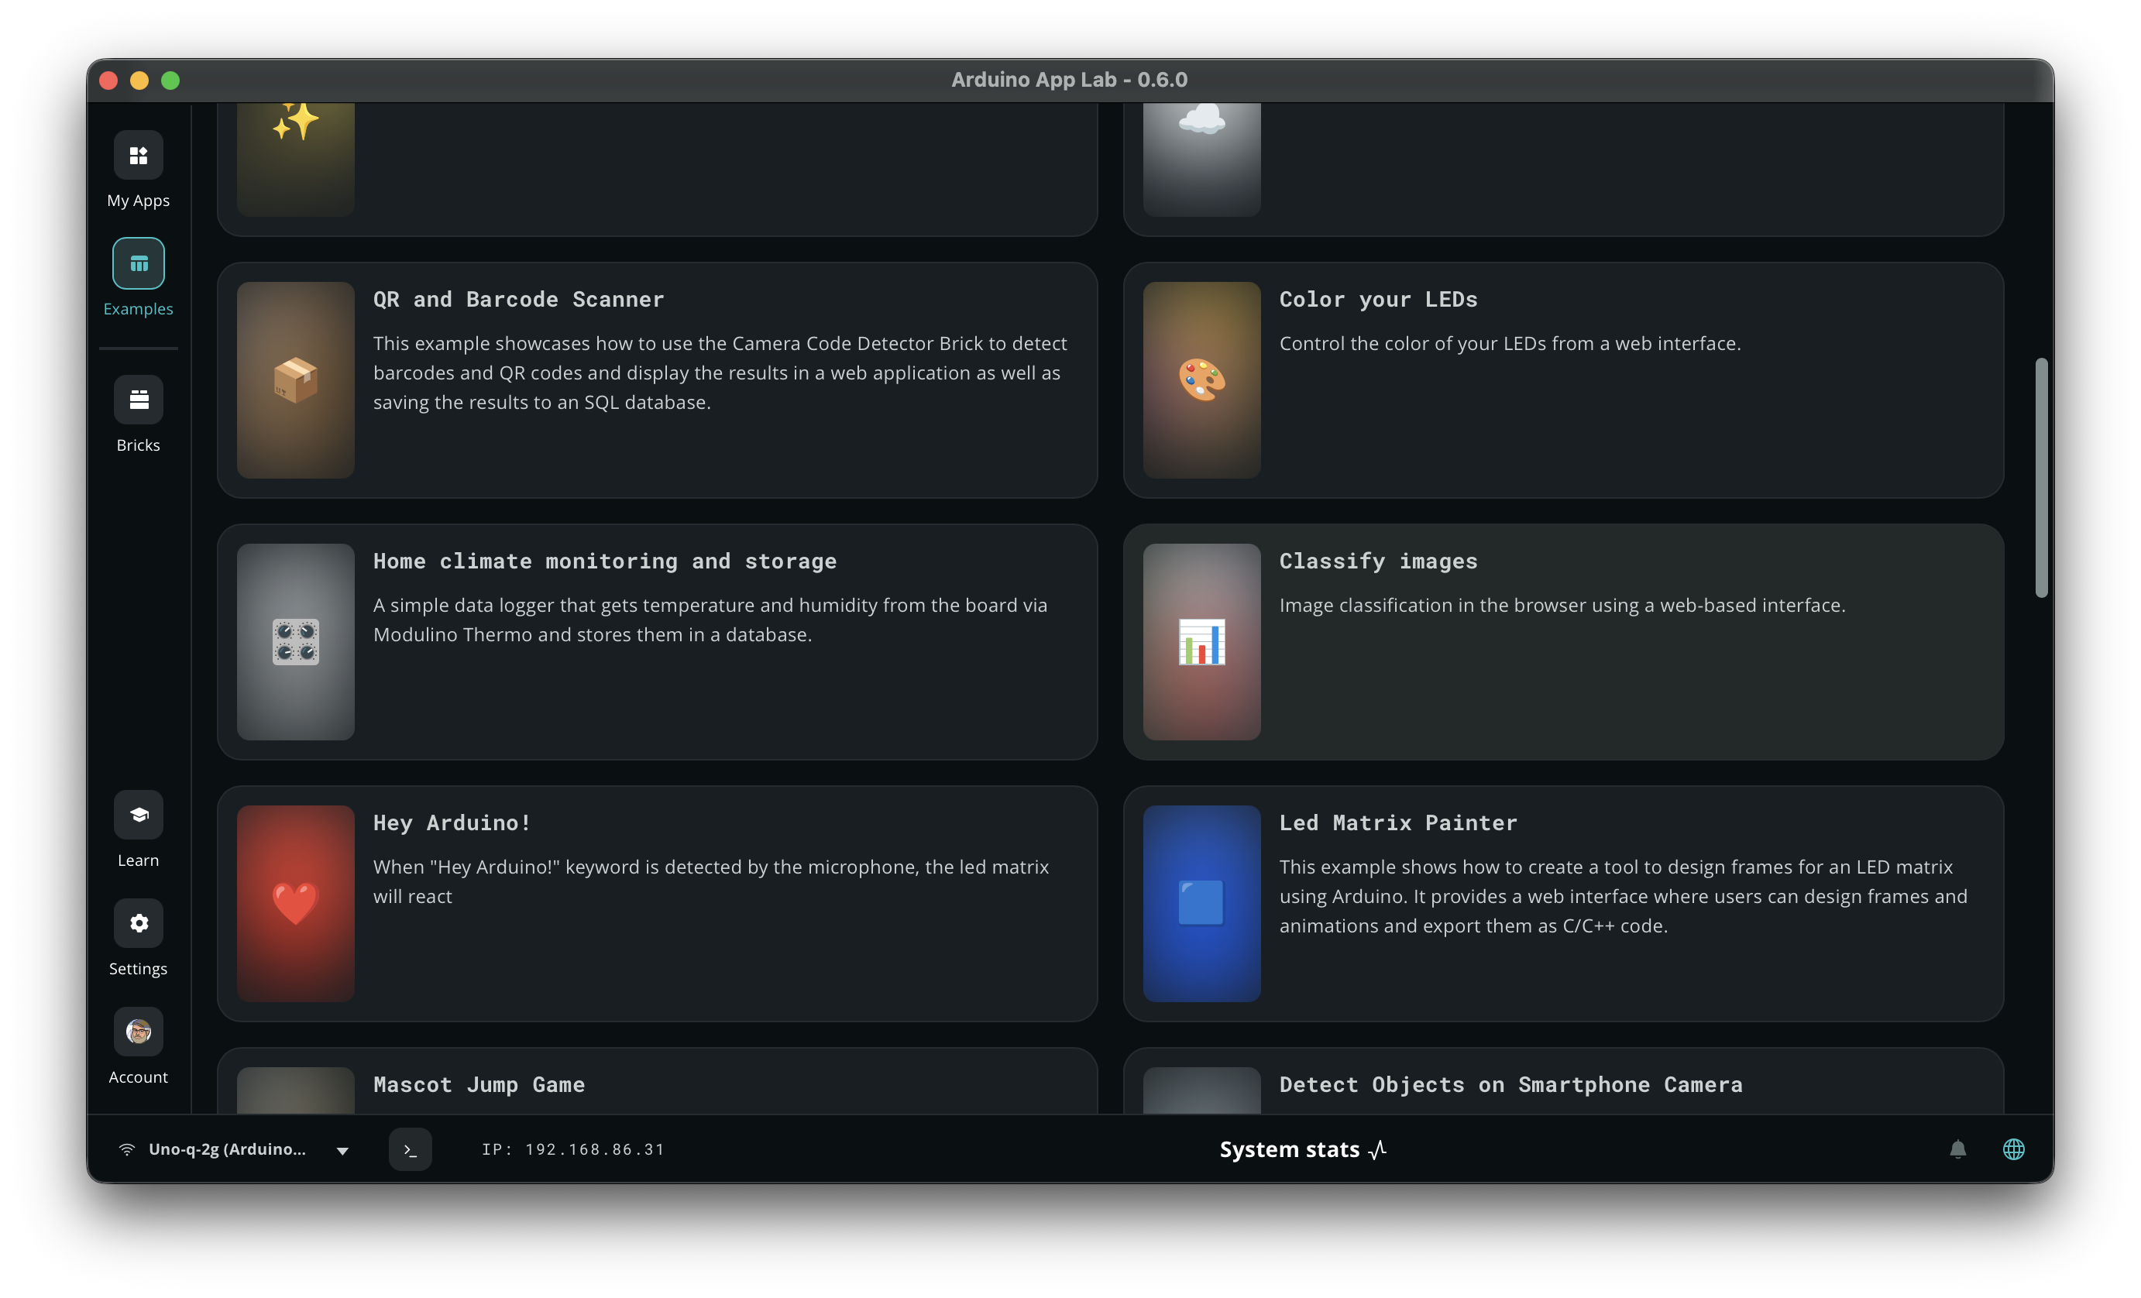Viewport: 2141px width, 1298px height.
Task: Click the sparkles thumbnail in the top card
Action: pos(295,160)
